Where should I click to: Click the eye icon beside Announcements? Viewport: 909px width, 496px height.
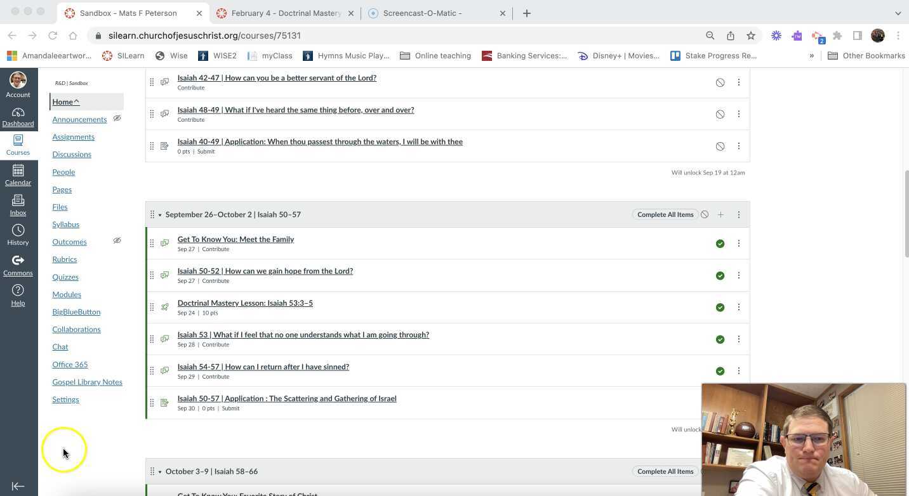[x=117, y=118]
